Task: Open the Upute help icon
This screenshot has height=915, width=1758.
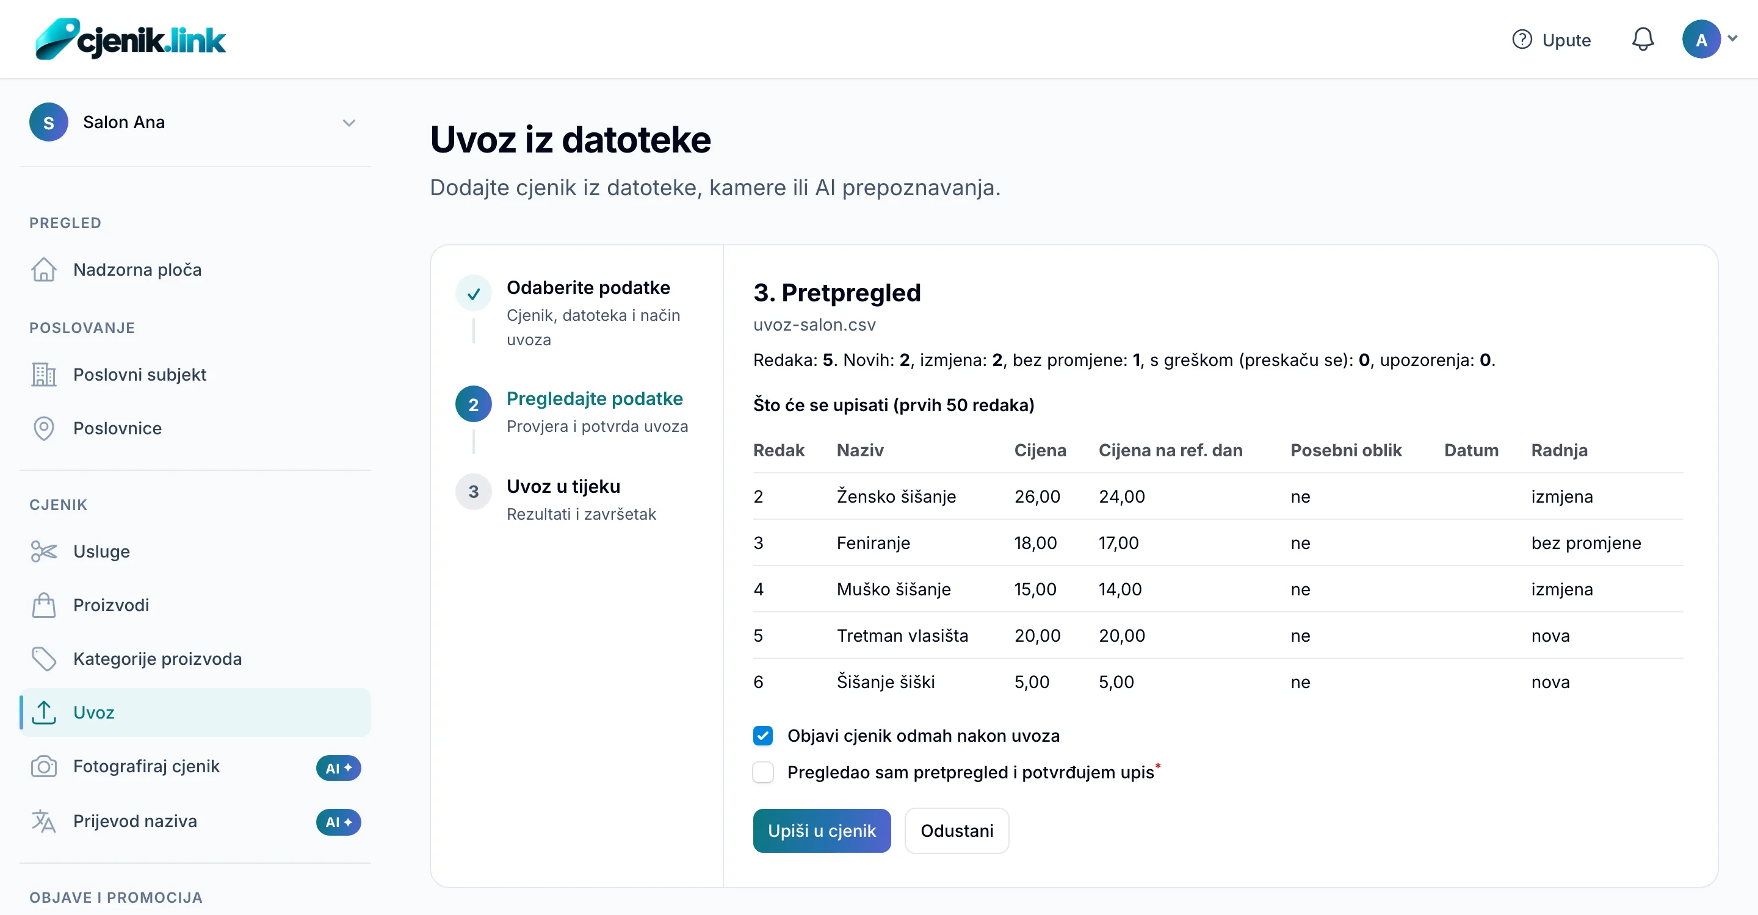Action: click(1521, 40)
